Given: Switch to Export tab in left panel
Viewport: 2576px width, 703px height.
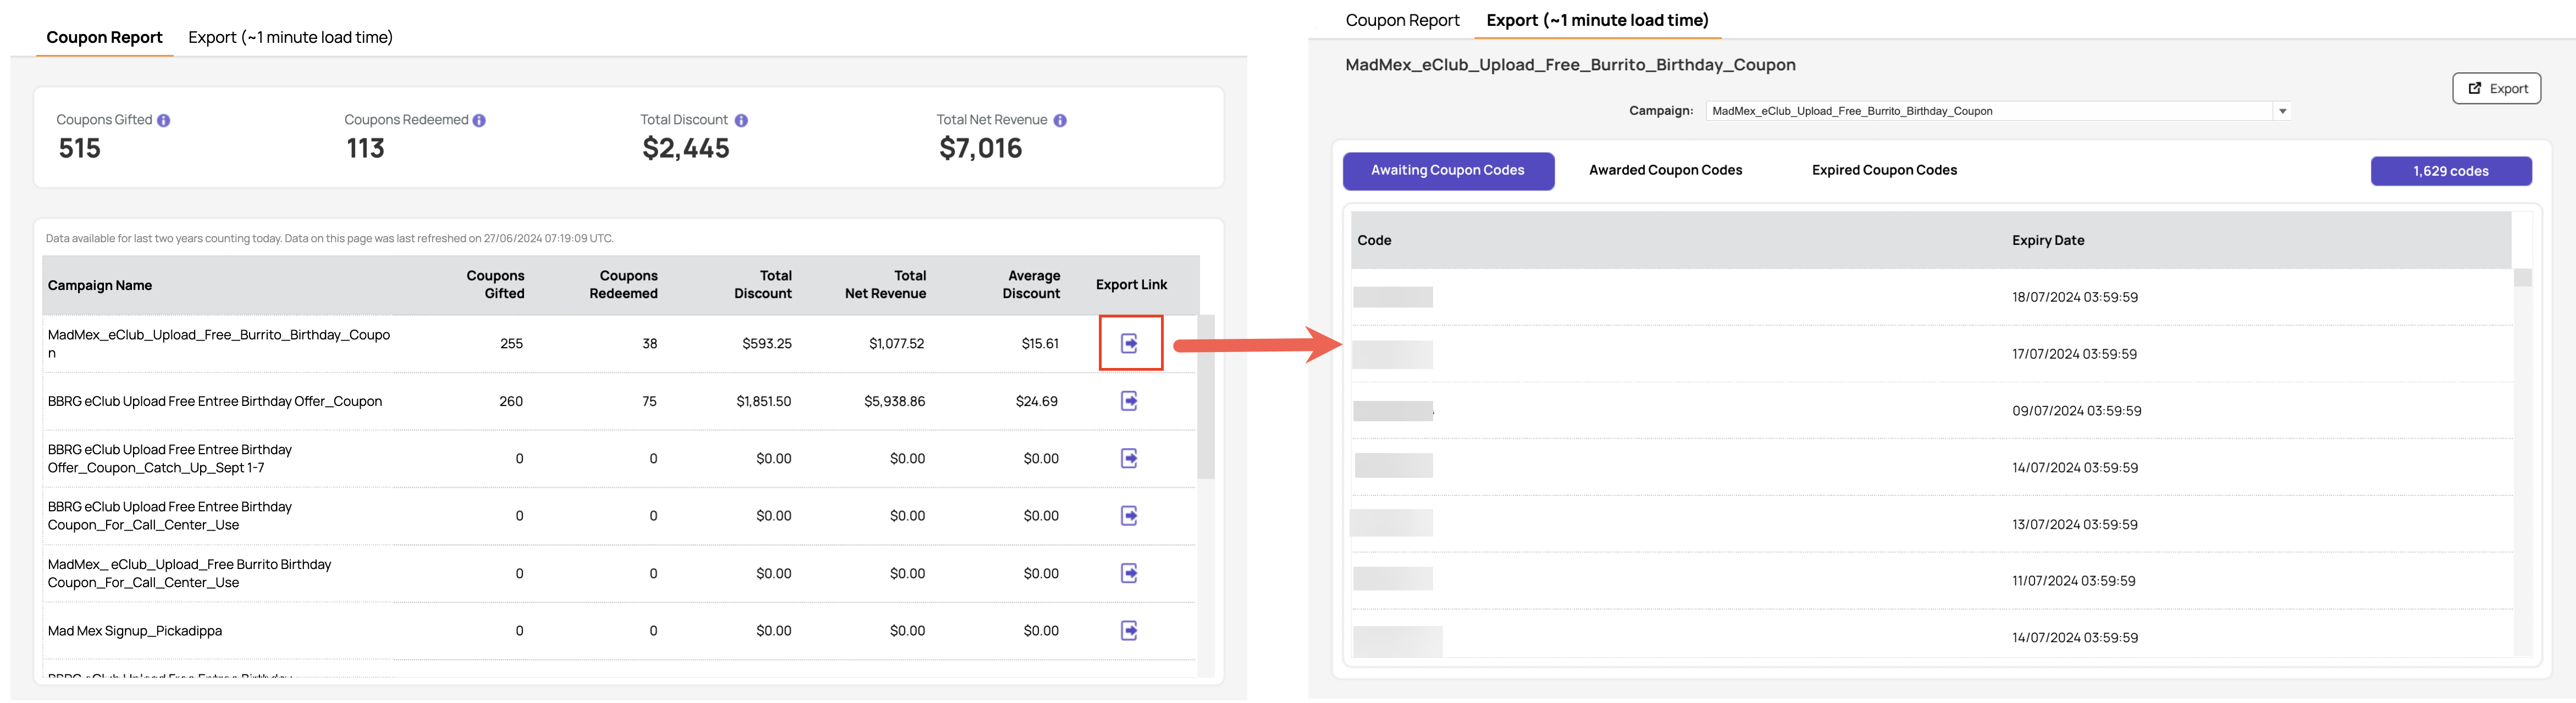Looking at the screenshot, I should pyautogui.click(x=290, y=38).
